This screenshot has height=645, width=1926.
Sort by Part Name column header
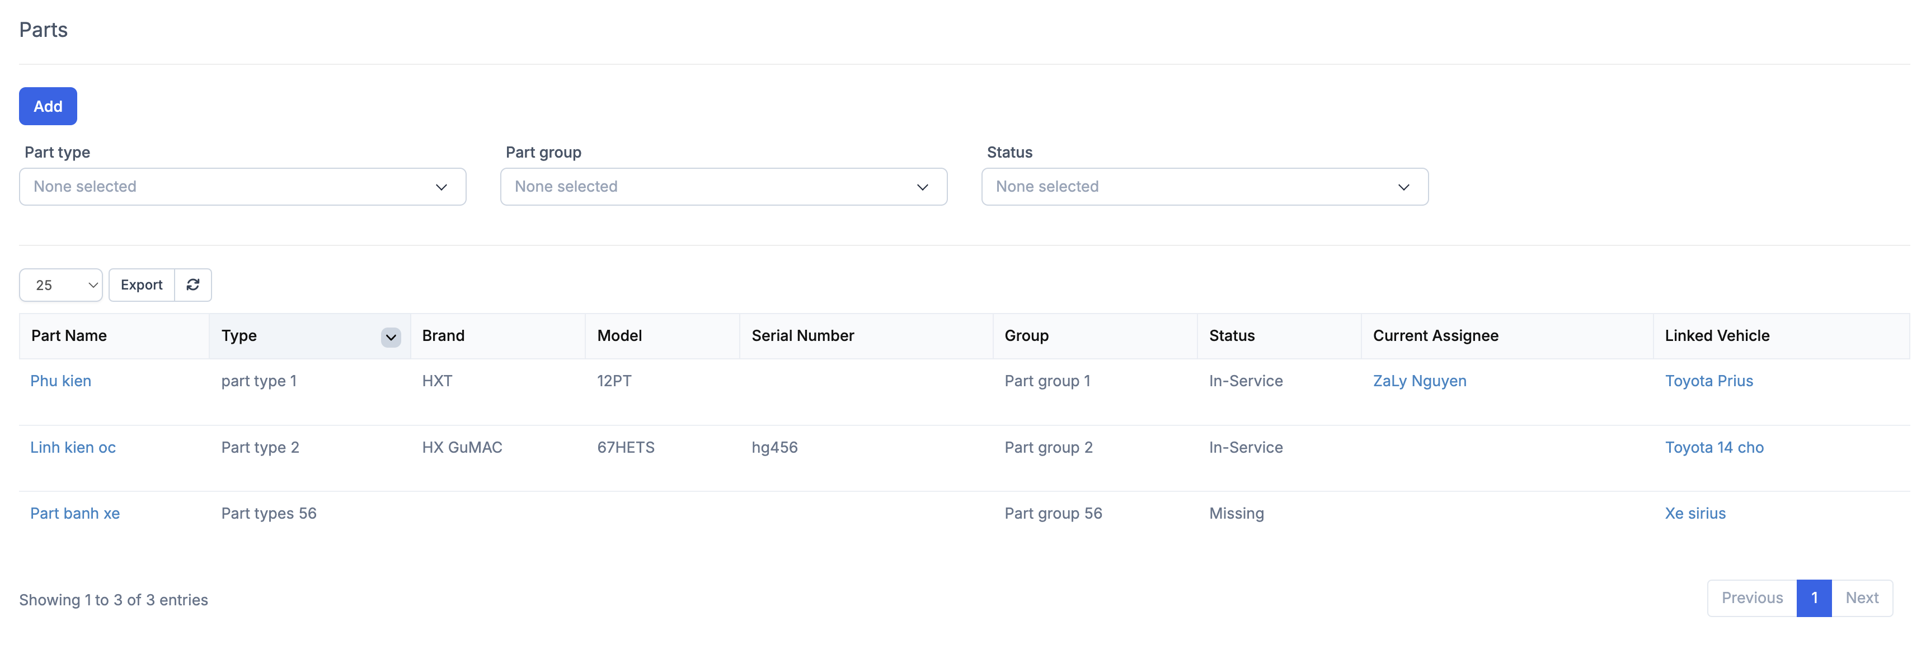click(69, 336)
